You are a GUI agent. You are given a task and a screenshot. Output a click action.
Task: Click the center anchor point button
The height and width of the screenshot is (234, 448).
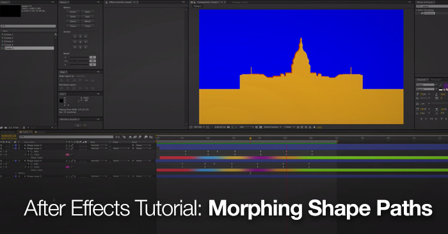tap(80, 42)
